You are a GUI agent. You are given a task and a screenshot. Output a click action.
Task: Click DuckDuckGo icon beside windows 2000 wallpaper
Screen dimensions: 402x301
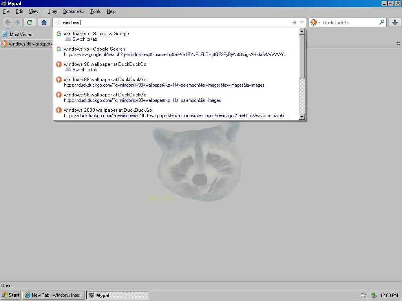pyautogui.click(x=59, y=110)
